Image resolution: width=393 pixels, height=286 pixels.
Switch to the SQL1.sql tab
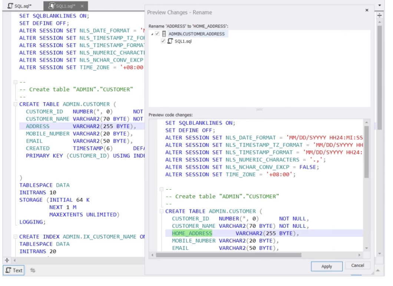[x=65, y=6]
